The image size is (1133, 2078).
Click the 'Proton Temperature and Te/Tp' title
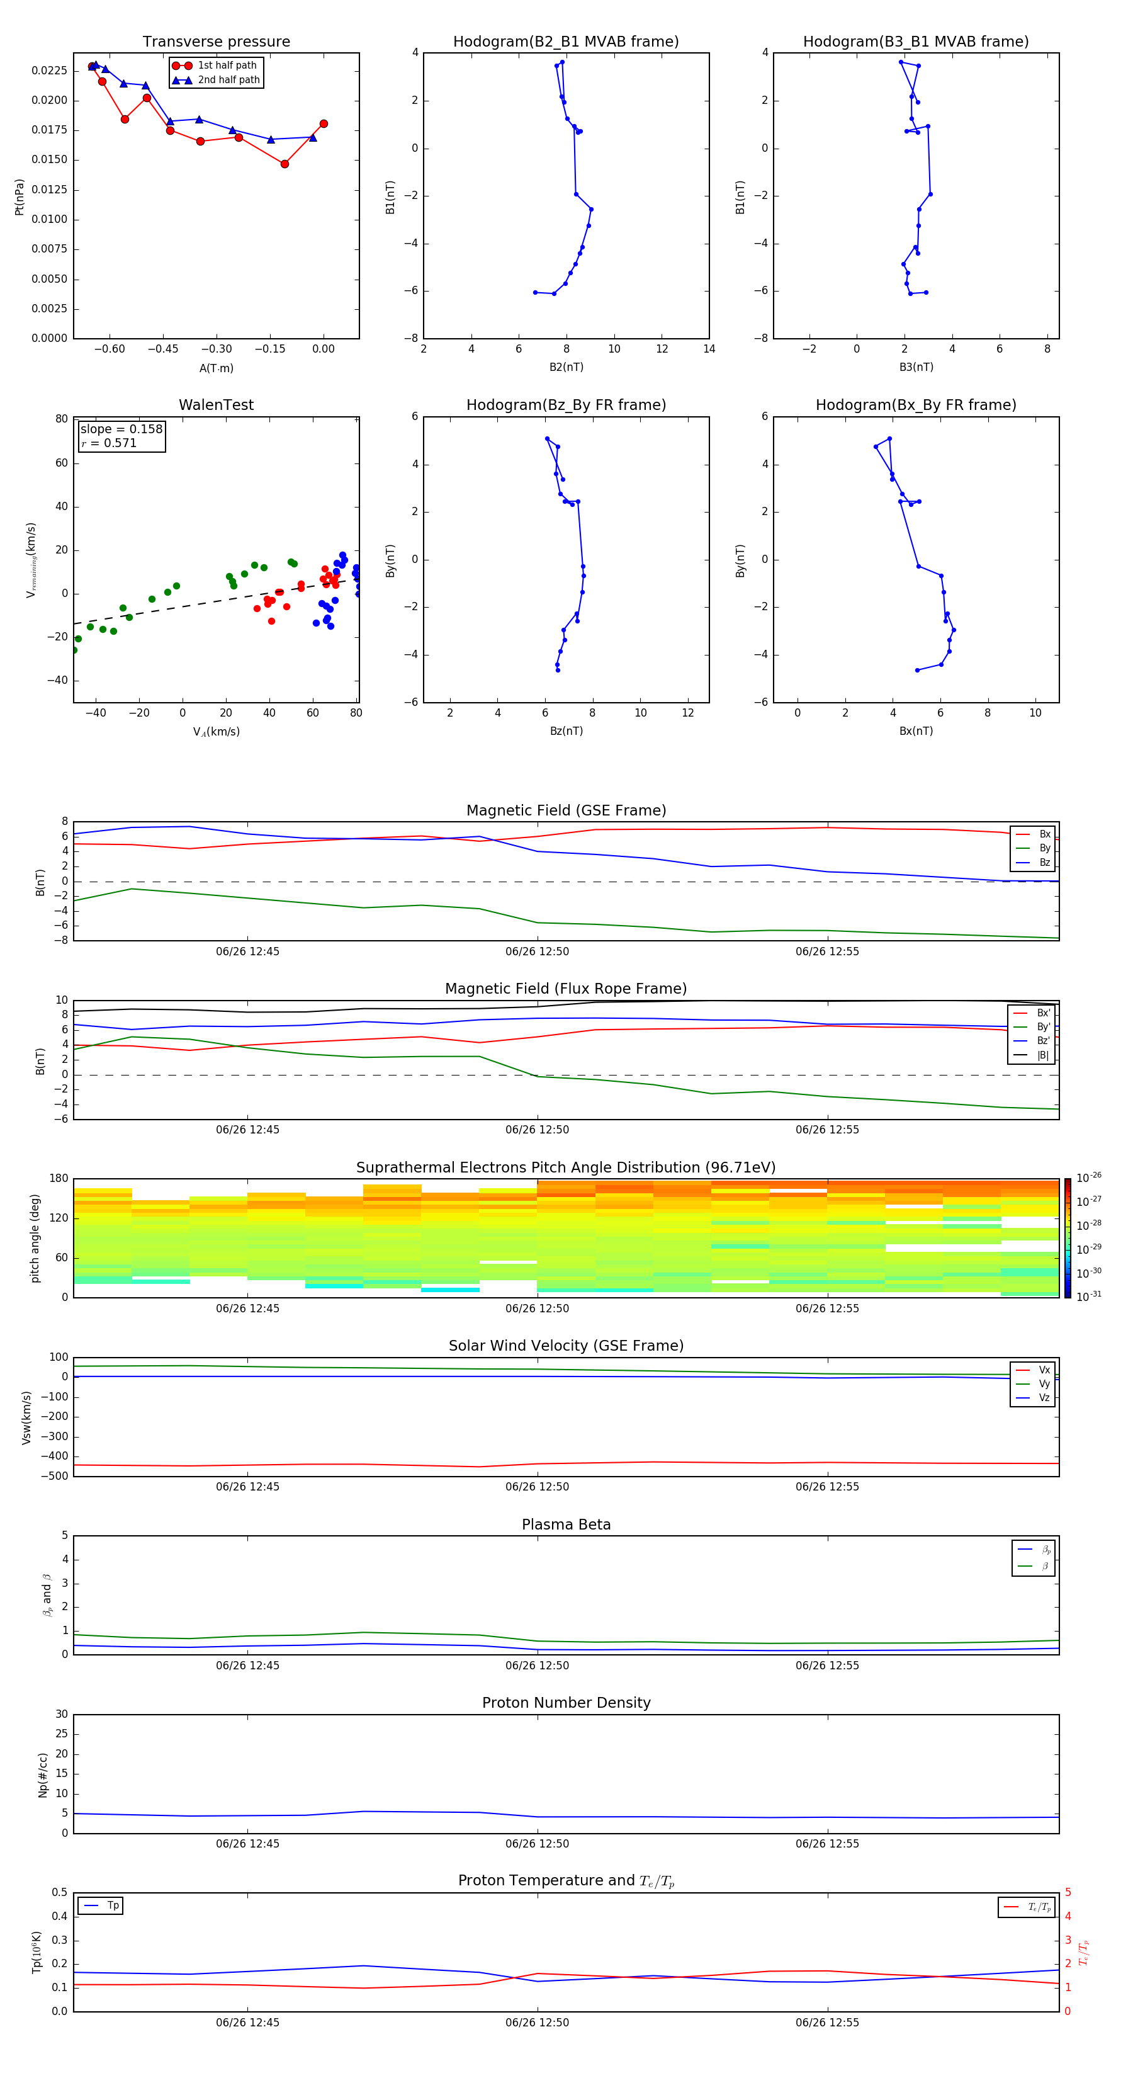pos(566,1881)
